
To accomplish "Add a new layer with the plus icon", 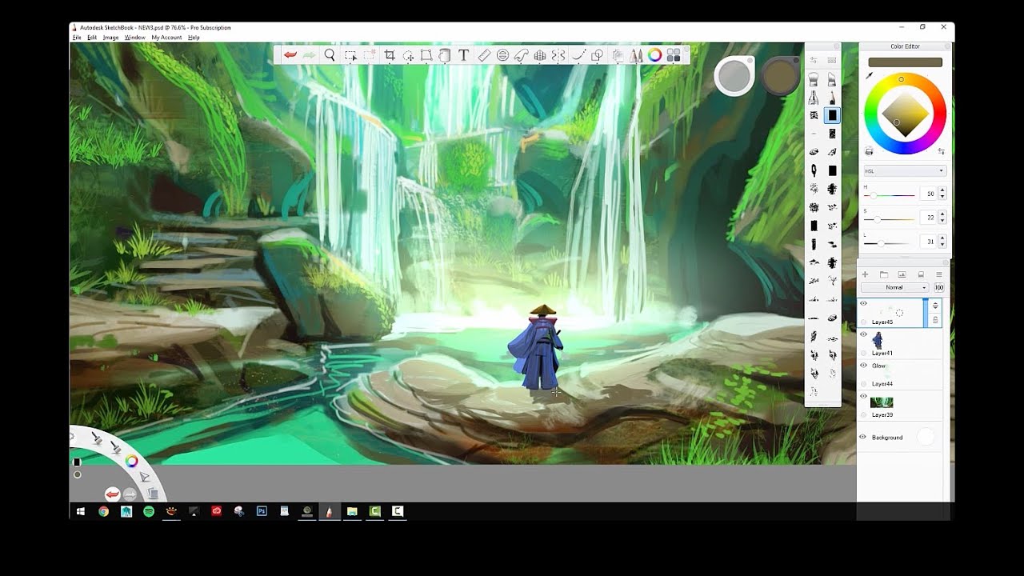I will (866, 274).
